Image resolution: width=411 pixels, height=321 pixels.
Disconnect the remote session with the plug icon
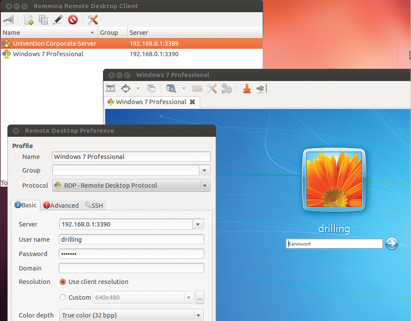(x=260, y=88)
